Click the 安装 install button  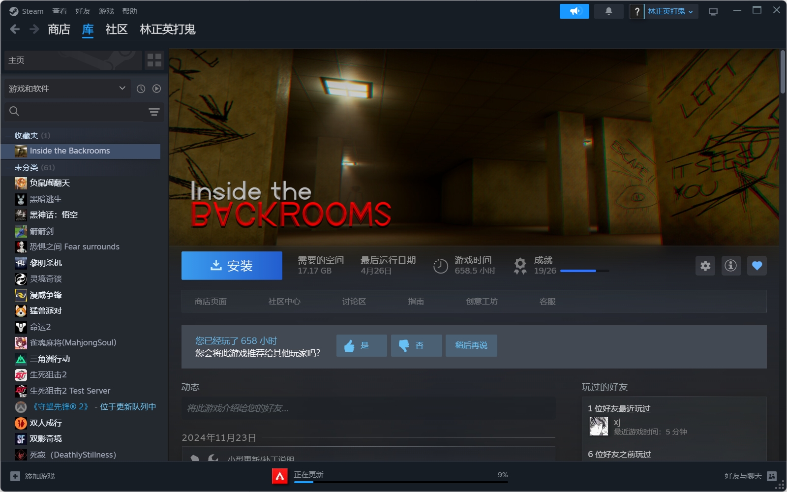point(232,266)
